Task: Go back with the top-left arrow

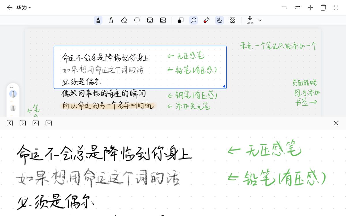Action: (x=10, y=7)
